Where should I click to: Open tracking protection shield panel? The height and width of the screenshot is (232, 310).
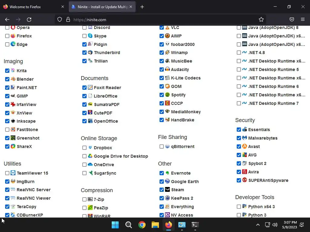pyautogui.click(x=60, y=20)
